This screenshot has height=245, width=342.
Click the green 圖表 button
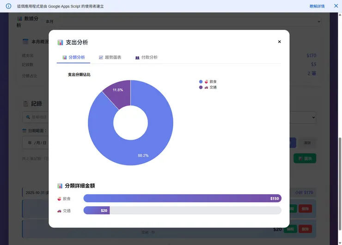click(x=305, y=159)
